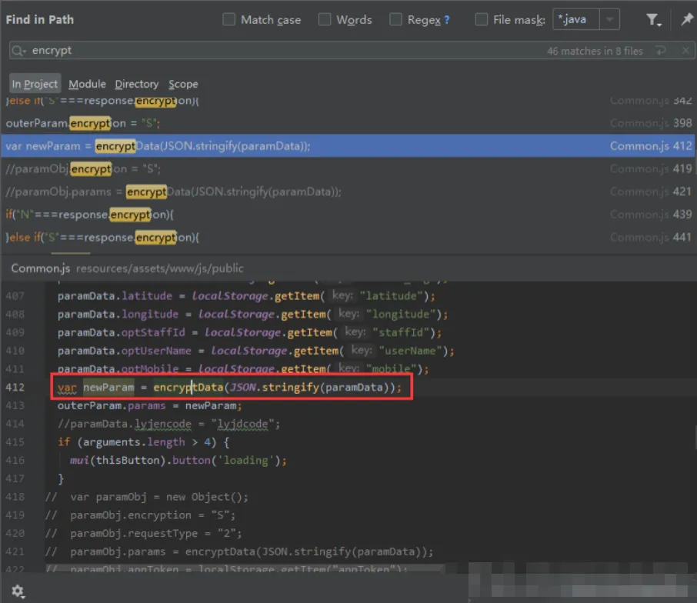Click the new line icon in search field
Image resolution: width=697 pixels, height=603 pixels.
[x=660, y=51]
